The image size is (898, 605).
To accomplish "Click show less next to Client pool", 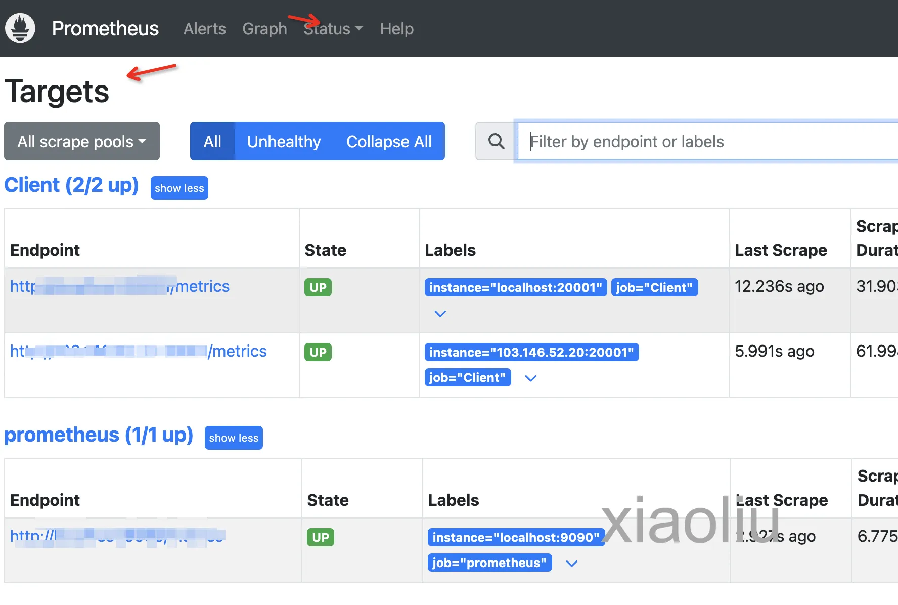I will [x=179, y=188].
